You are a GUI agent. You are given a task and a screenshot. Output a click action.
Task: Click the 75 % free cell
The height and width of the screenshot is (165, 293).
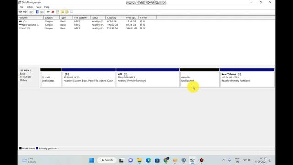pos(142,28)
